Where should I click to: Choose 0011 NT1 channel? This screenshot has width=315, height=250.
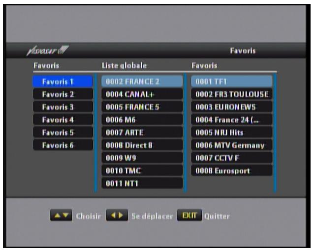142,183
